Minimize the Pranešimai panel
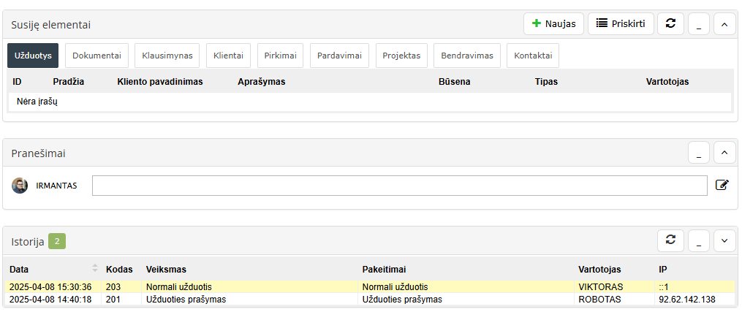Screen dimensions: 742x312 click(x=699, y=153)
